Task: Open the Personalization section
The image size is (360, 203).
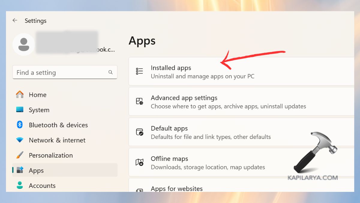Action: [65, 155]
